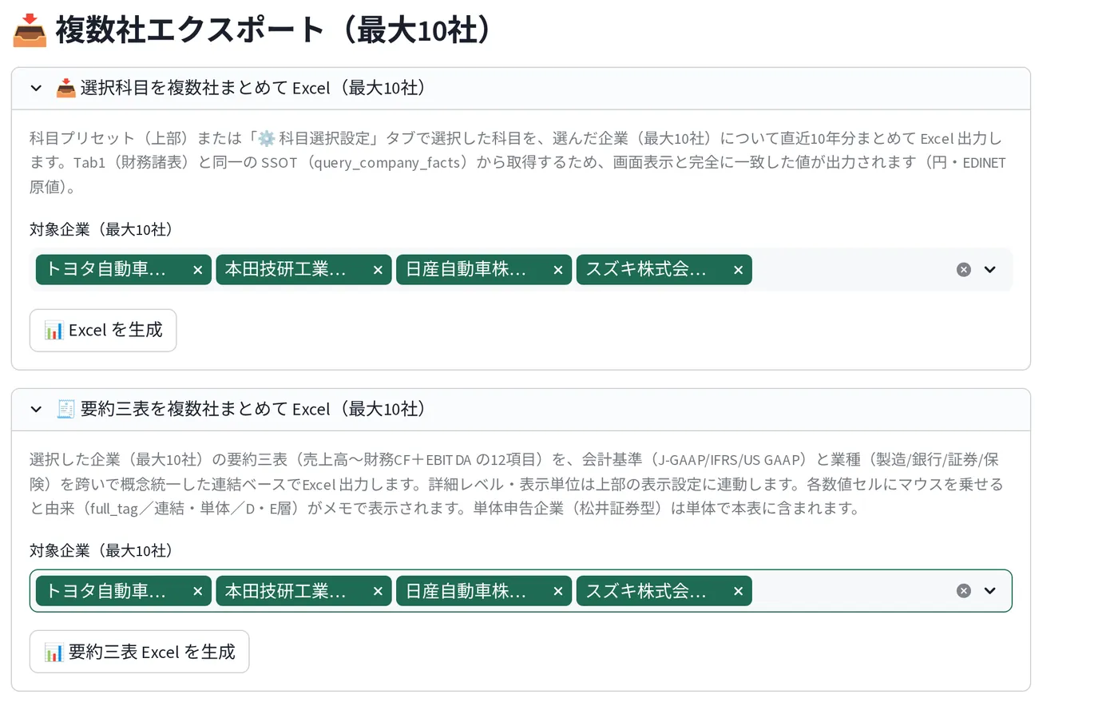The image size is (1118, 702).
Task: Click the 対象企業 label in 要約三表 section
Action: 101,551
